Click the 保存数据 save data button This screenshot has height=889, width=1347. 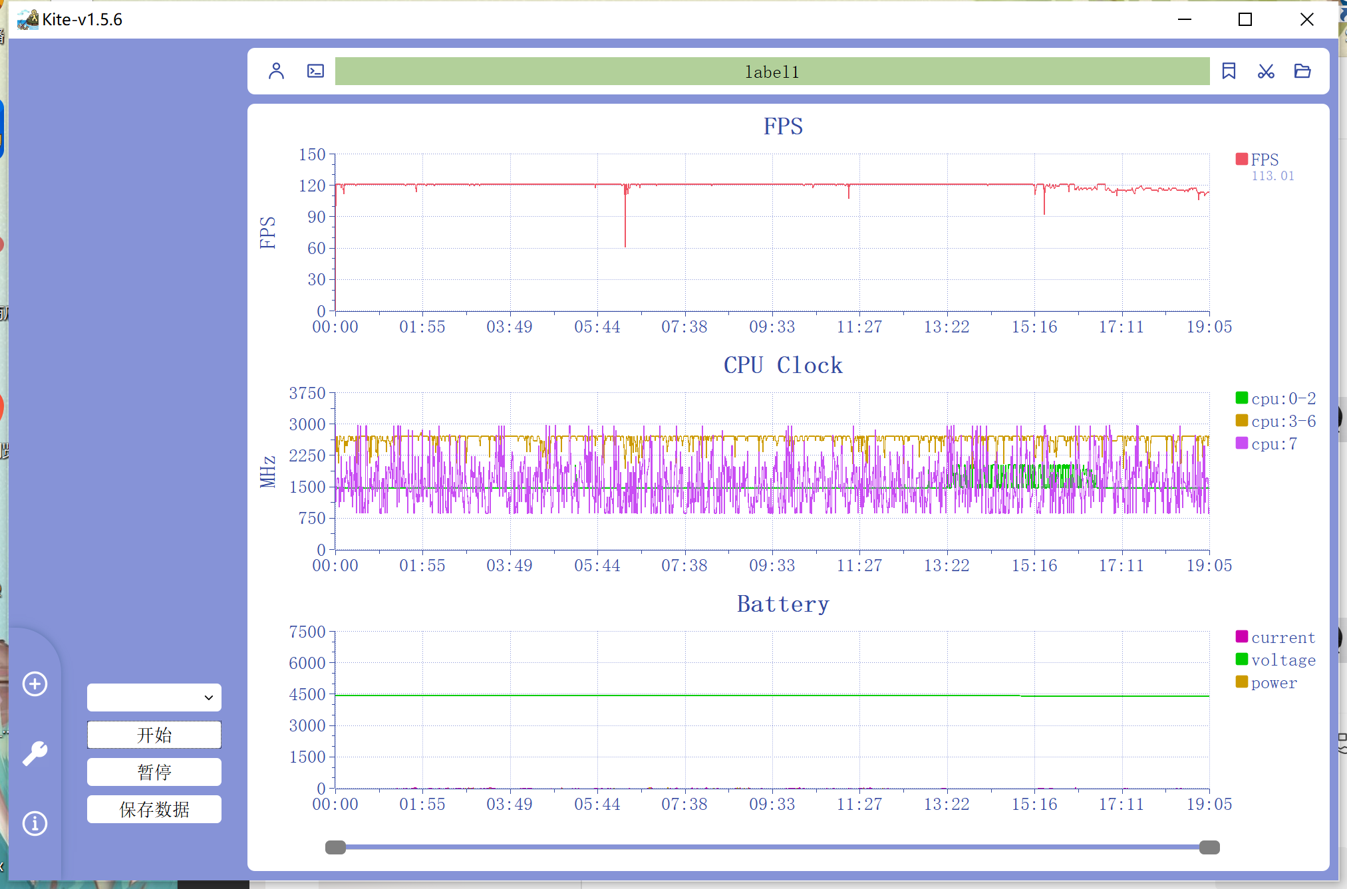pyautogui.click(x=154, y=809)
